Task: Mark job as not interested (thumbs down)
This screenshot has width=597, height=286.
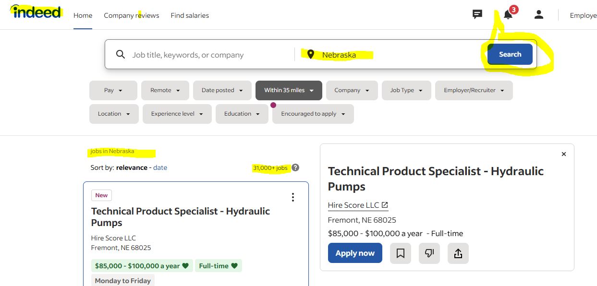Action: pos(429,253)
